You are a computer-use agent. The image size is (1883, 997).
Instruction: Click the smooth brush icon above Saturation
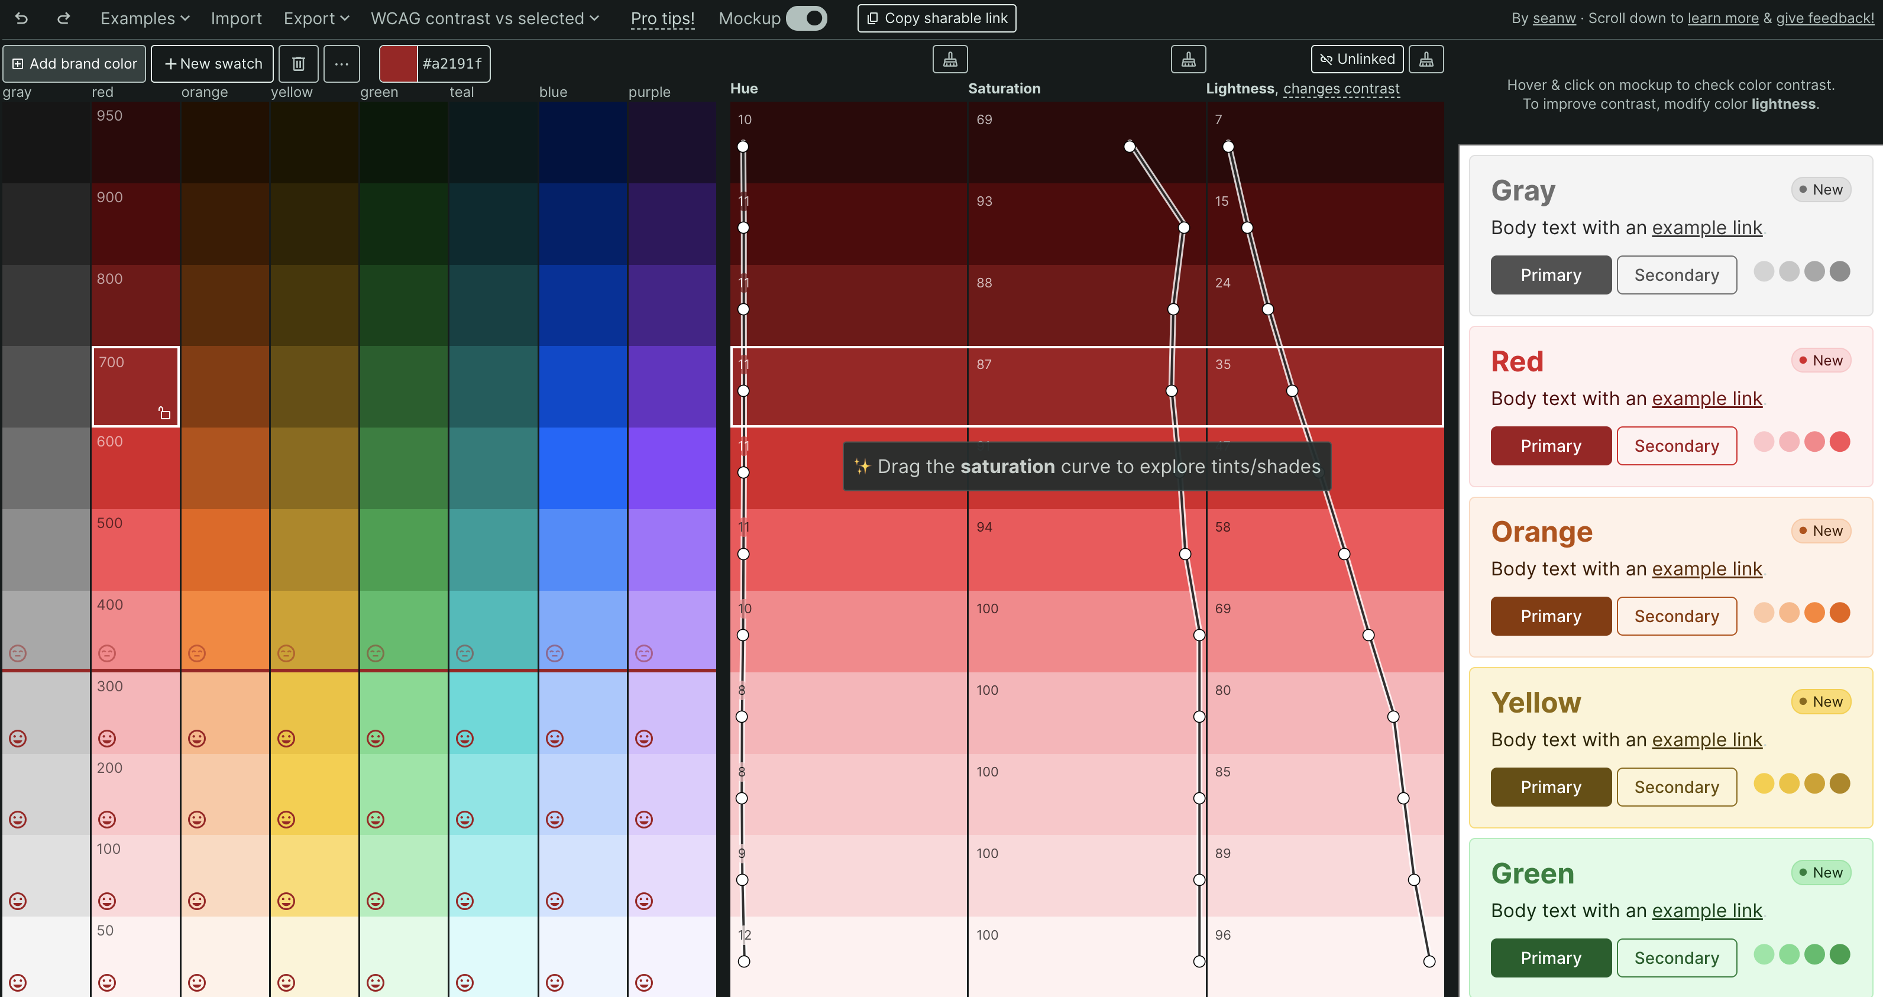point(1188,59)
